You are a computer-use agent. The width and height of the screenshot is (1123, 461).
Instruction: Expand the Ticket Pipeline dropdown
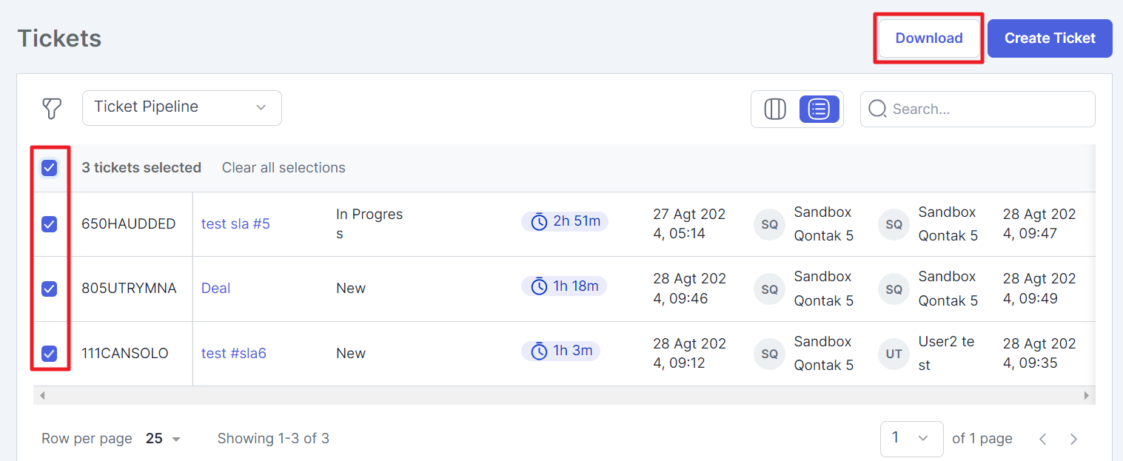click(182, 107)
